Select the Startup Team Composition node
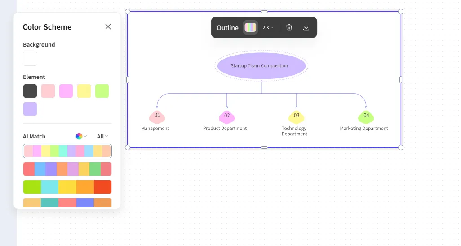 pos(262,66)
